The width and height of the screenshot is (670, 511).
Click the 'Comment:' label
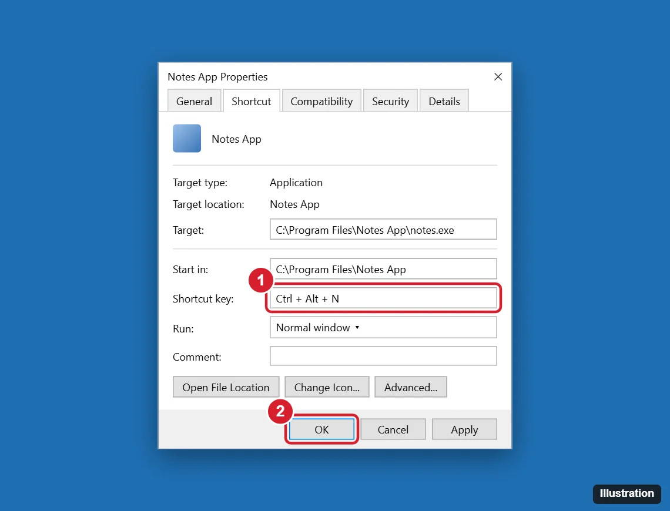pos(196,357)
